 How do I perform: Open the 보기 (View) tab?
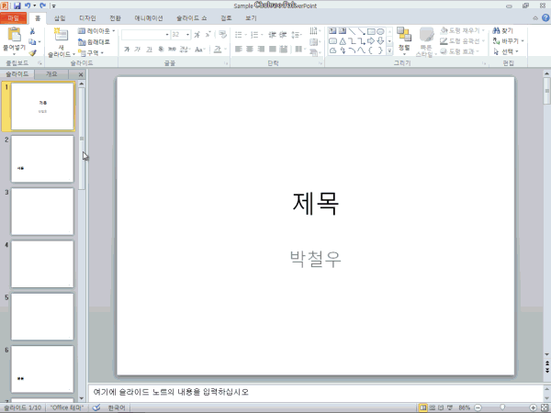pyautogui.click(x=251, y=18)
